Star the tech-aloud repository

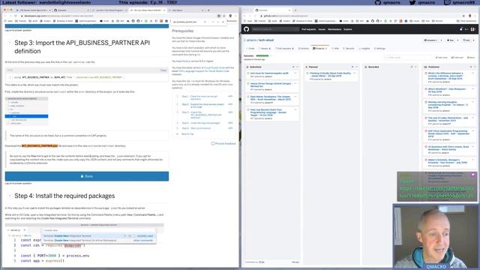450,40
